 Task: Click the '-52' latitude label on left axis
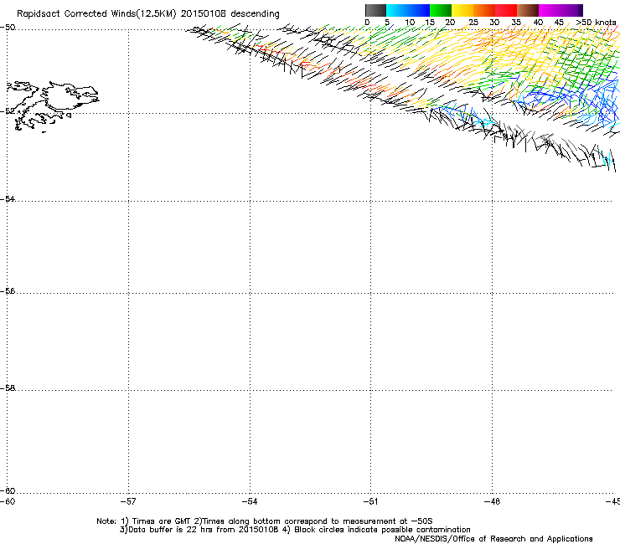coord(8,111)
